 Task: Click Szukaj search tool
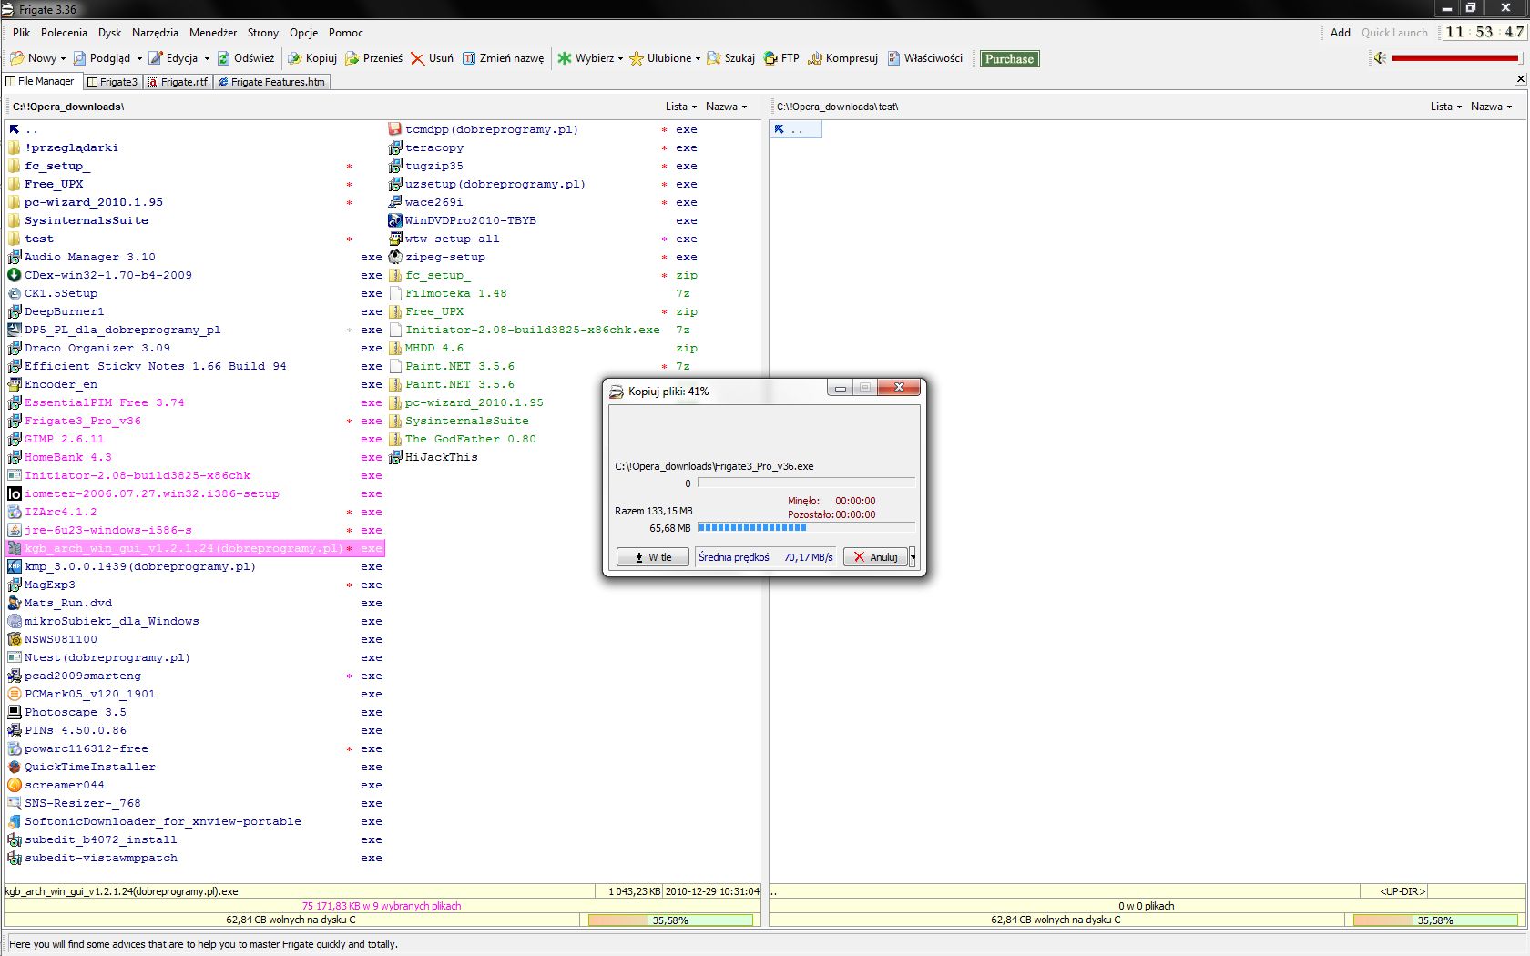(730, 58)
